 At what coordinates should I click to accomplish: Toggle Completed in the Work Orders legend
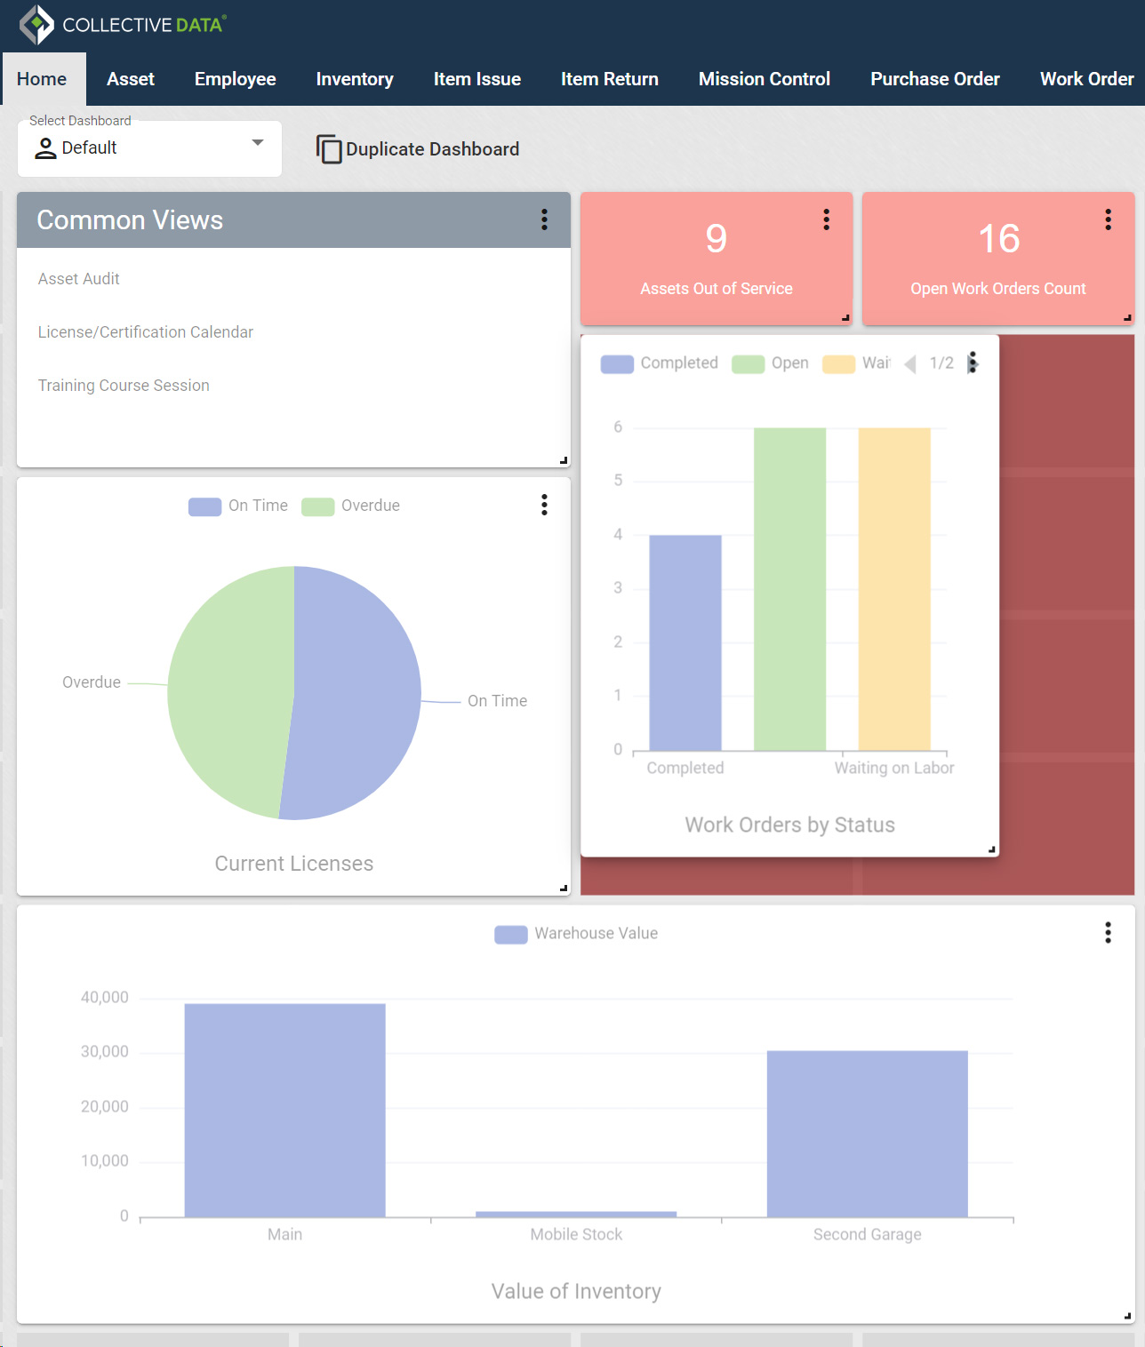pyautogui.click(x=659, y=363)
